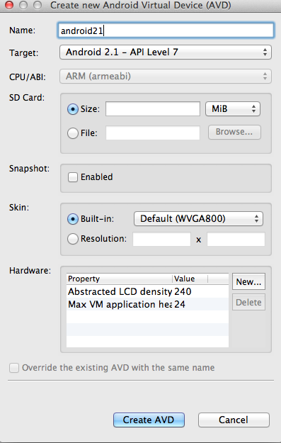Click the Value column header
This screenshot has width=281, height=443.
[x=190, y=279]
